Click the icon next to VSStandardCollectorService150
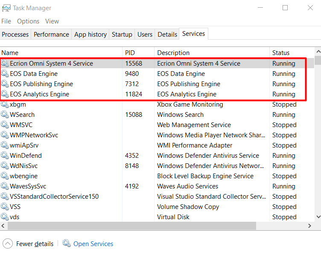Screen dimensions: 321x255 tap(5, 196)
